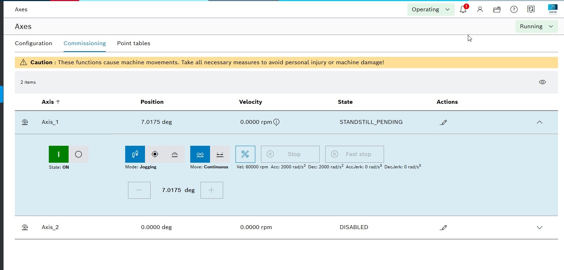The width and height of the screenshot is (564, 270).
Task: Select Jogging mode
Action: (135, 154)
